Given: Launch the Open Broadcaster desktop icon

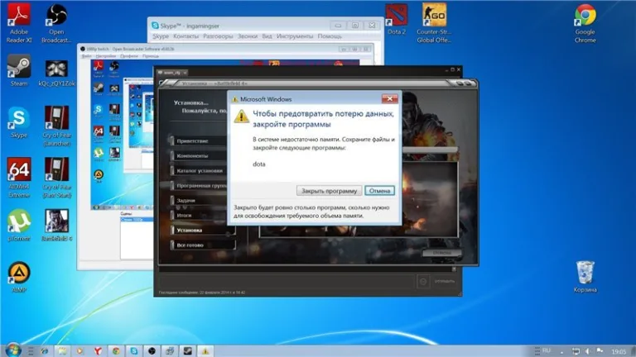Looking at the screenshot, I should point(56,22).
